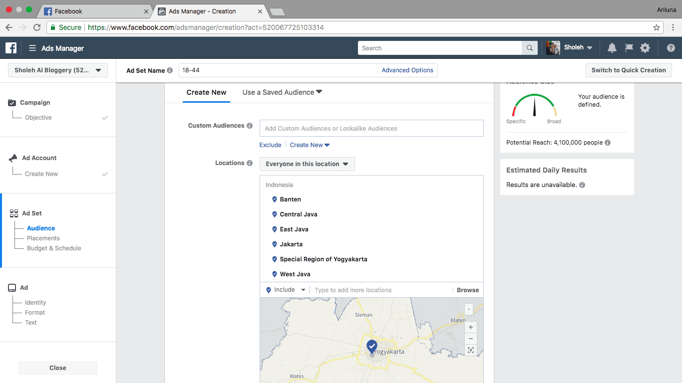Click the Banten location pin icon
This screenshot has height=383, width=682.
point(274,199)
